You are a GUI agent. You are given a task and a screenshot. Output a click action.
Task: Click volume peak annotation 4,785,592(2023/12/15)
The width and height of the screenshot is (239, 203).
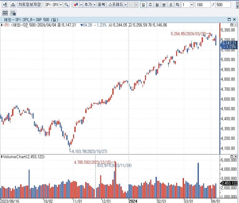[x=93, y=162]
